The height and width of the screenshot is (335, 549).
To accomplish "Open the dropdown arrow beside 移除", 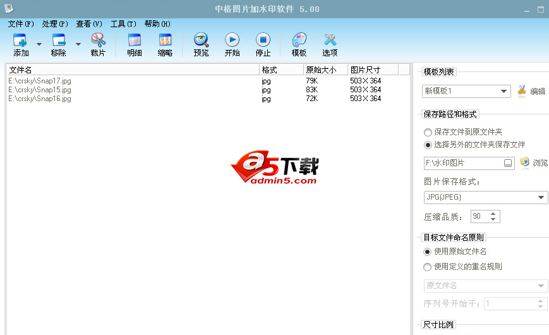I will click(78, 44).
